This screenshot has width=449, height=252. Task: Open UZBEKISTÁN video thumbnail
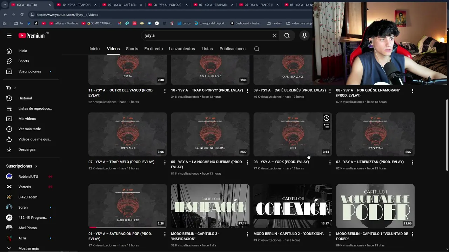click(375, 134)
